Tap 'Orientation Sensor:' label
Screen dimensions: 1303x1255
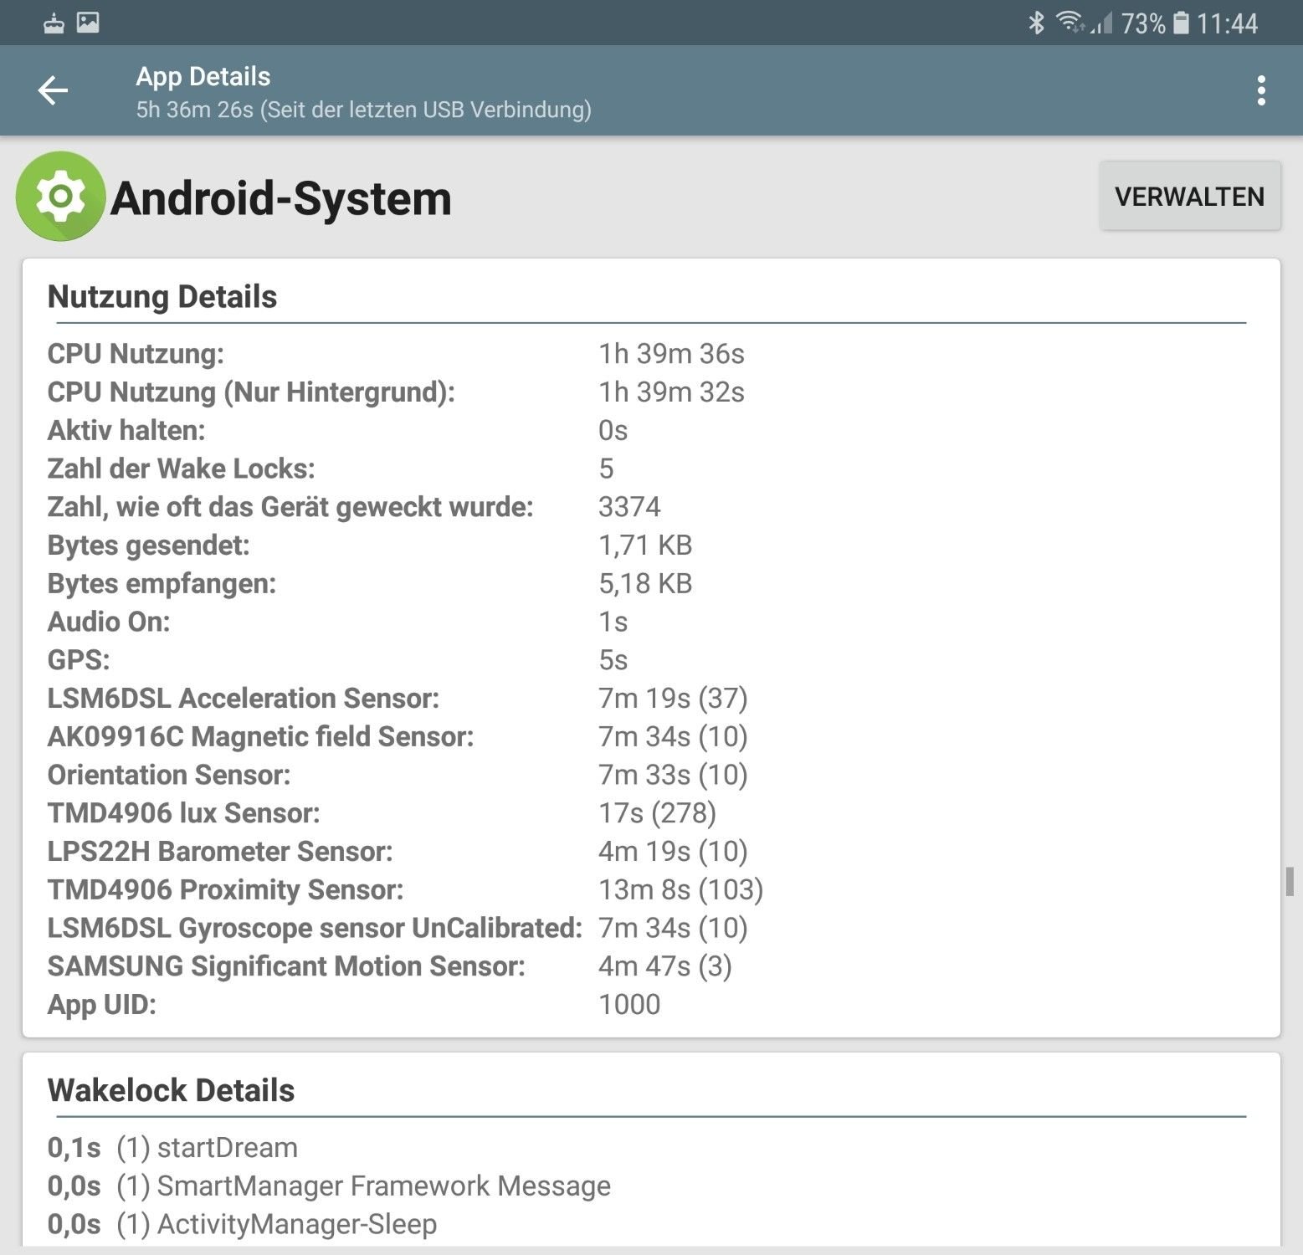[x=169, y=775]
